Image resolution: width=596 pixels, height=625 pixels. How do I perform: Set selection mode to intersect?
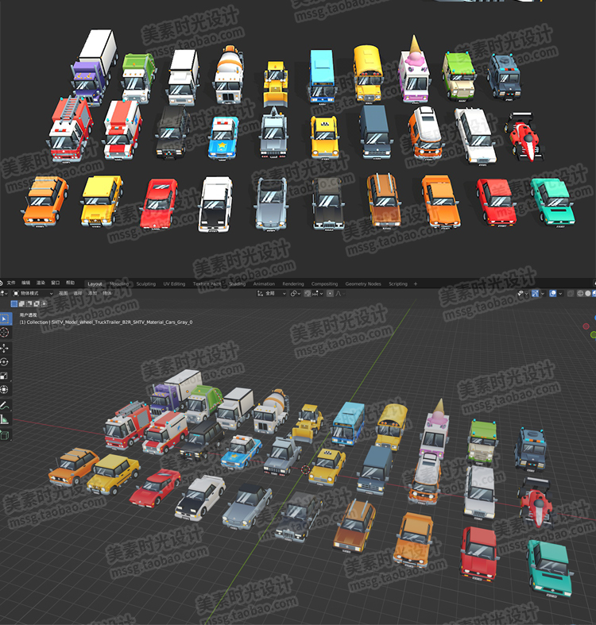pyautogui.click(x=44, y=303)
